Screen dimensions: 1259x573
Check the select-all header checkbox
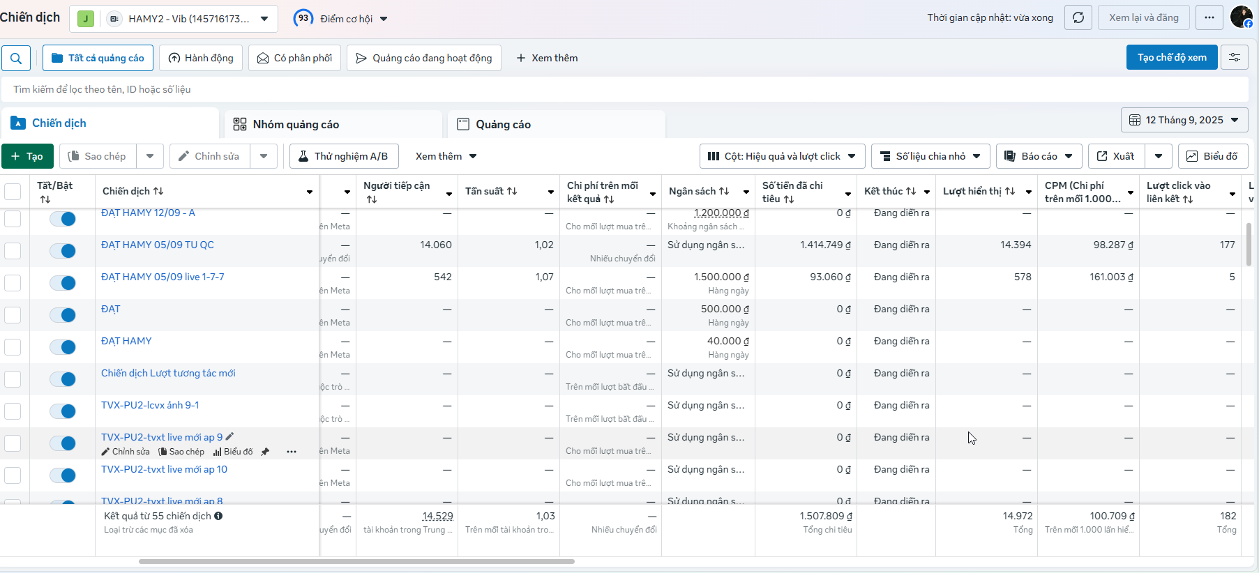tap(13, 192)
